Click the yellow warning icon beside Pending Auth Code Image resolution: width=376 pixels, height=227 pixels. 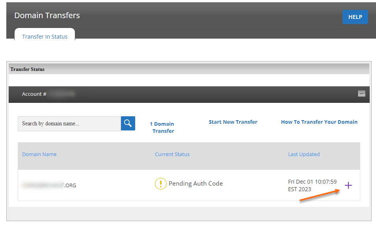point(160,183)
